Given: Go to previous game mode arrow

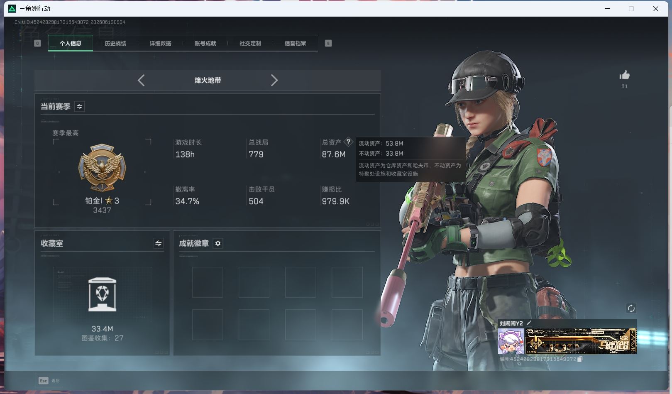Looking at the screenshot, I should pyautogui.click(x=141, y=80).
